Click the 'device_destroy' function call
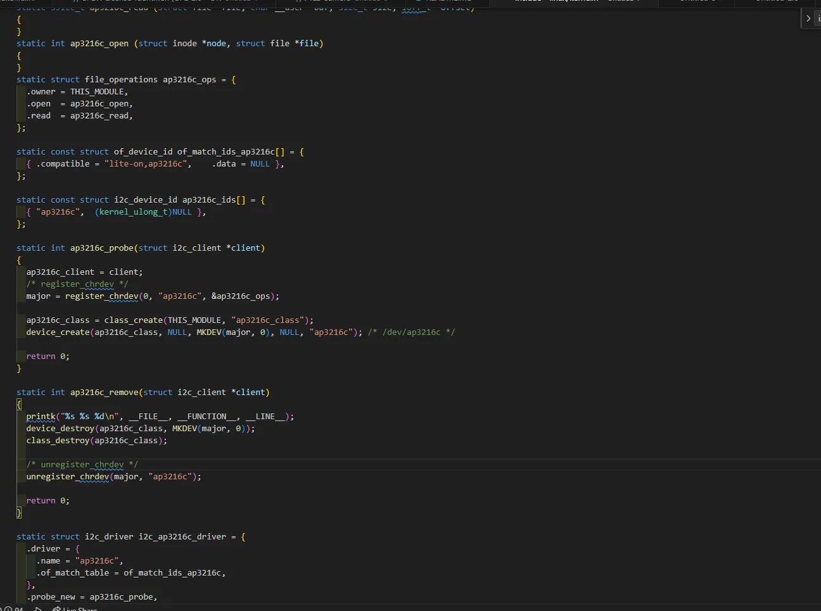Screen dimensions: 821x611 click(x=60, y=429)
